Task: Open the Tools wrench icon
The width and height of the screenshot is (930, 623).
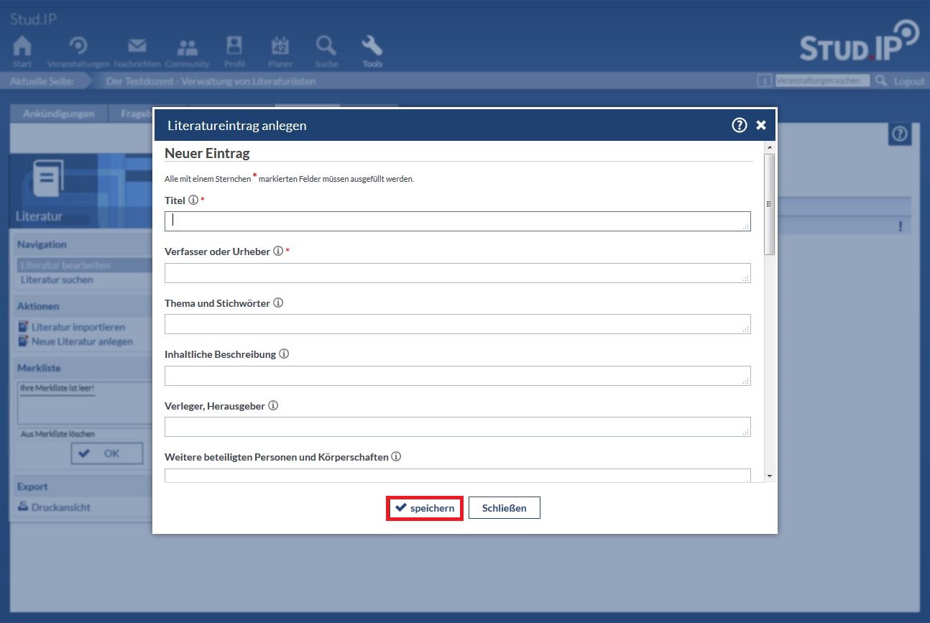Action: [x=372, y=51]
